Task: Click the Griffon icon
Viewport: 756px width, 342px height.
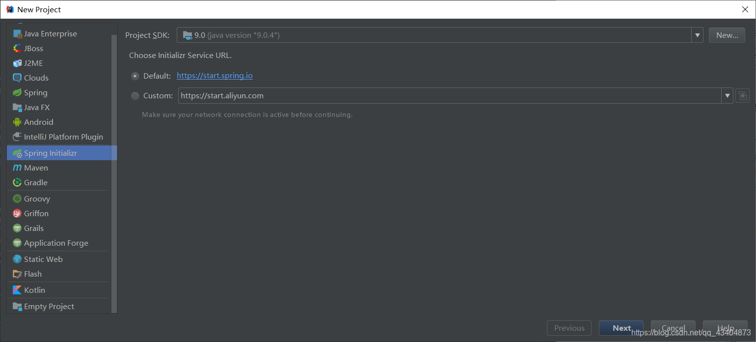Action: pyautogui.click(x=17, y=214)
